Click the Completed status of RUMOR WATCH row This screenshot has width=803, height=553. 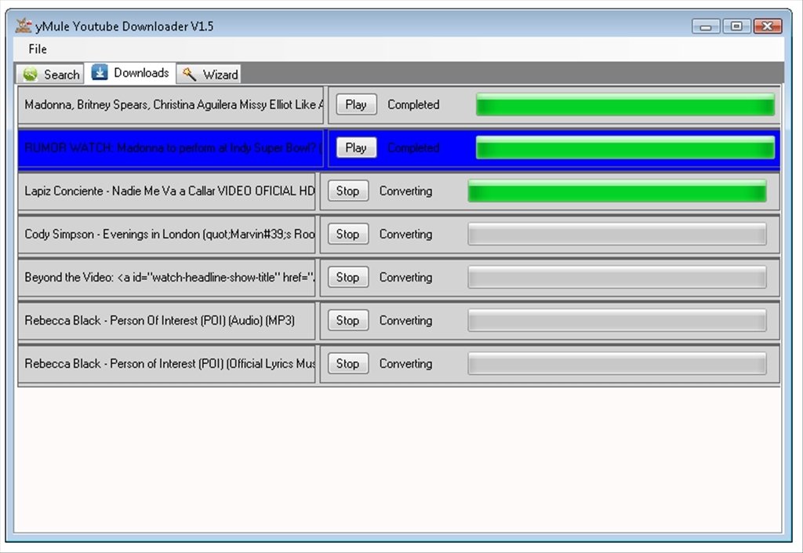pos(413,147)
